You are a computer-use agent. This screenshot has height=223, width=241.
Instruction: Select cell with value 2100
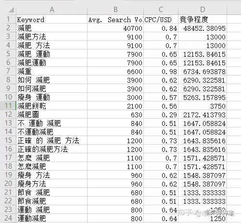[x=115, y=106]
